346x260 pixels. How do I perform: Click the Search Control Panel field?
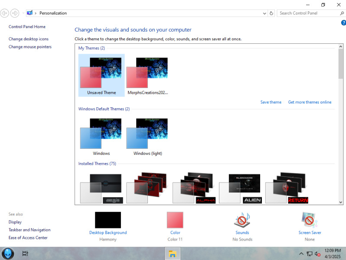click(309, 13)
